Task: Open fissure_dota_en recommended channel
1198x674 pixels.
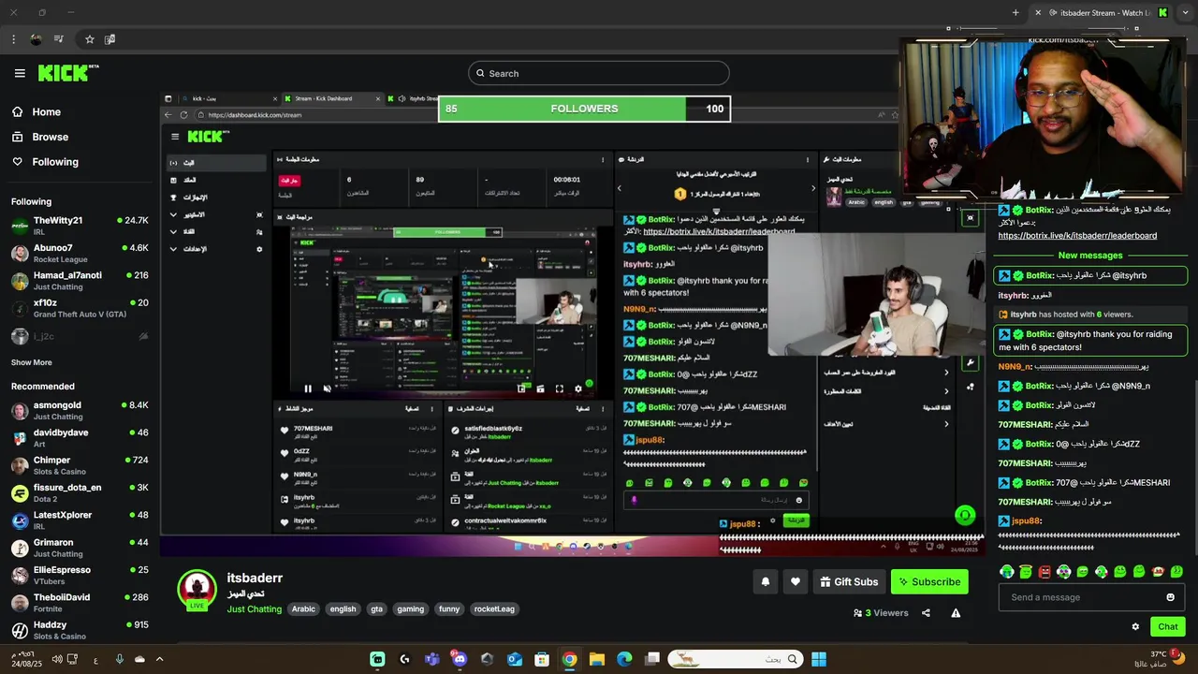Action: [80, 492]
